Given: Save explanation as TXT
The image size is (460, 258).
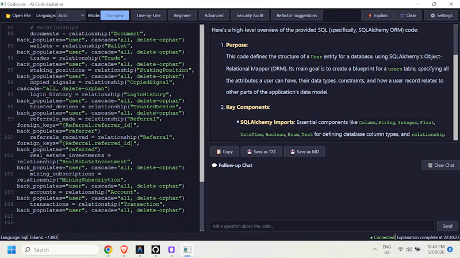Looking at the screenshot, I should pyautogui.click(x=261, y=151).
